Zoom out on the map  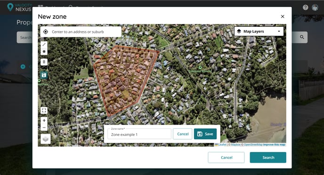(44, 127)
